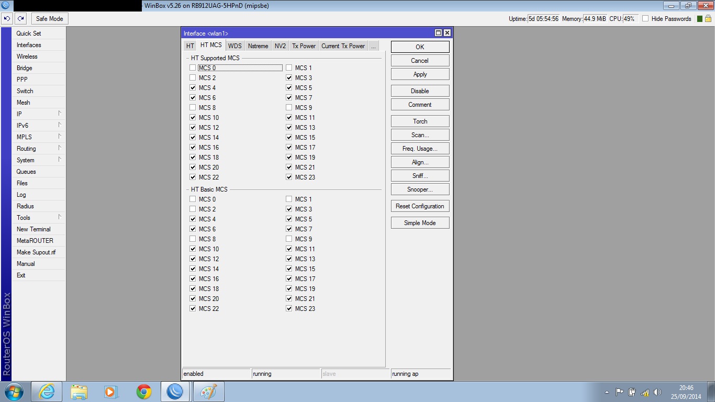Screen dimensions: 715x402
Task: Open Windows Explorer from the taskbar
Action: point(79,392)
